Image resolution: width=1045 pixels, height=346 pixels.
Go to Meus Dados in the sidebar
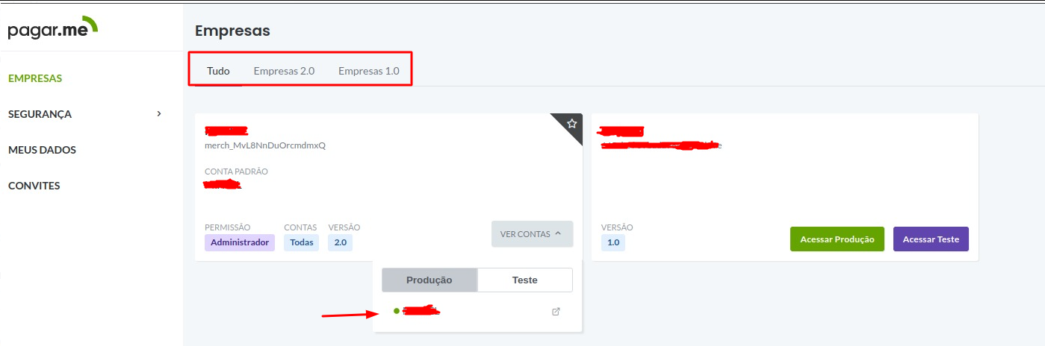pos(42,150)
